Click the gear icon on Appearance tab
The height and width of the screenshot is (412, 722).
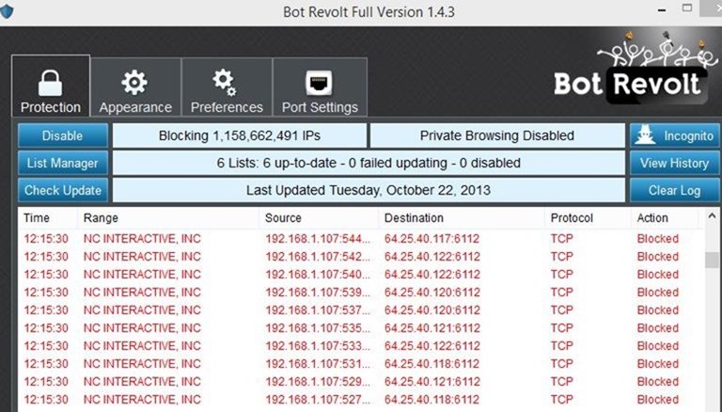[134, 83]
